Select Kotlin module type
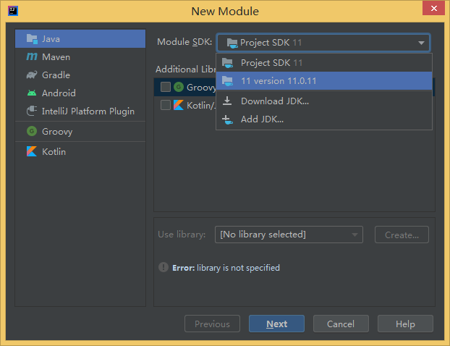The image size is (450, 346). [80, 151]
